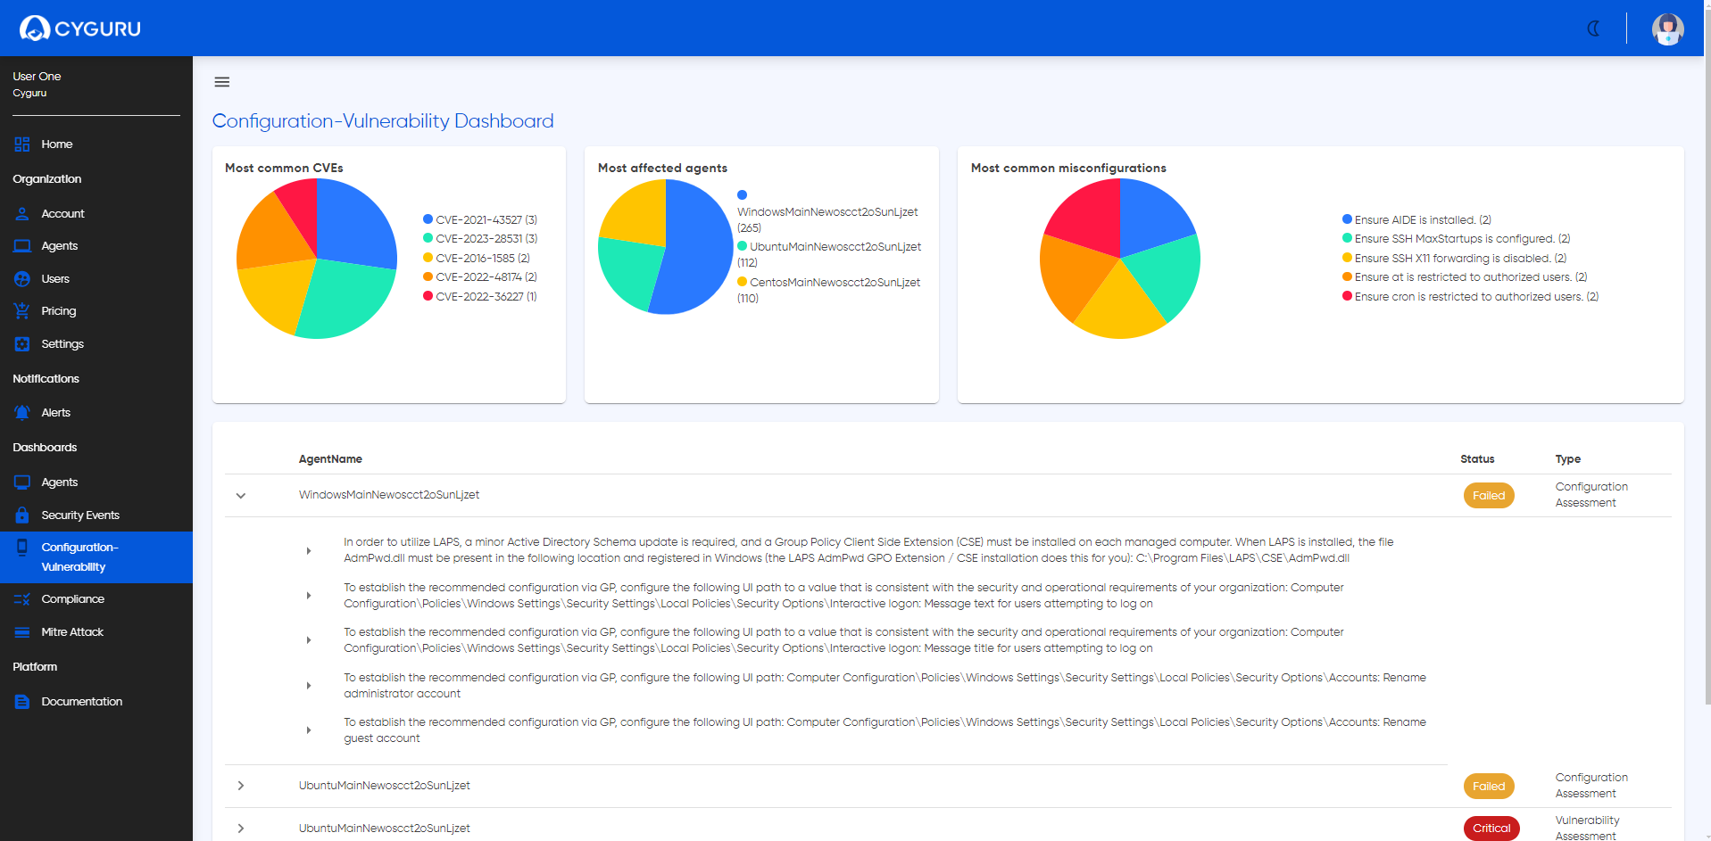
Task: Toggle UbuntuMainNewoscct2oSunLjzet (112) legend entry
Action: coord(829,254)
